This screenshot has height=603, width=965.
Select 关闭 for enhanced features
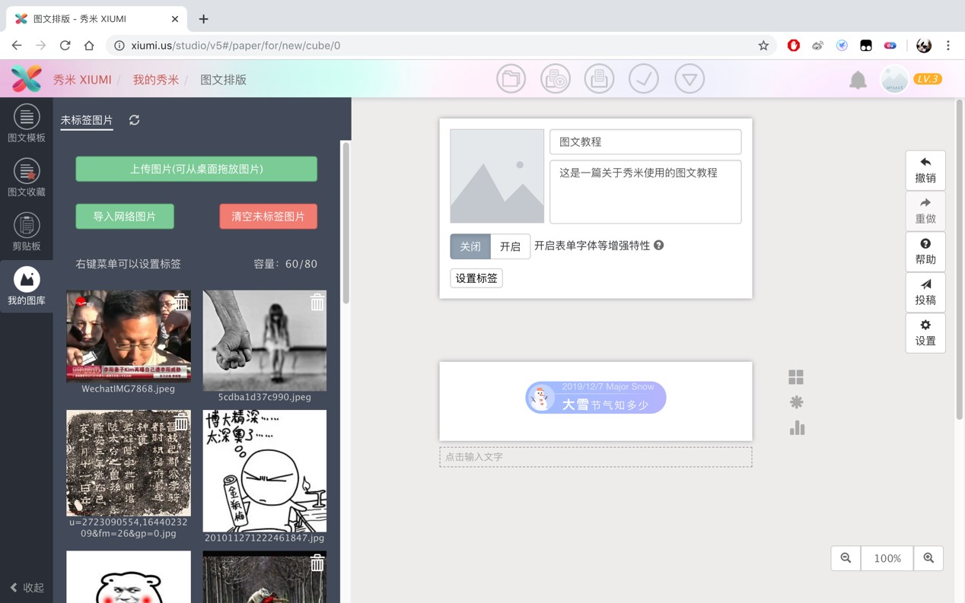pyautogui.click(x=470, y=246)
